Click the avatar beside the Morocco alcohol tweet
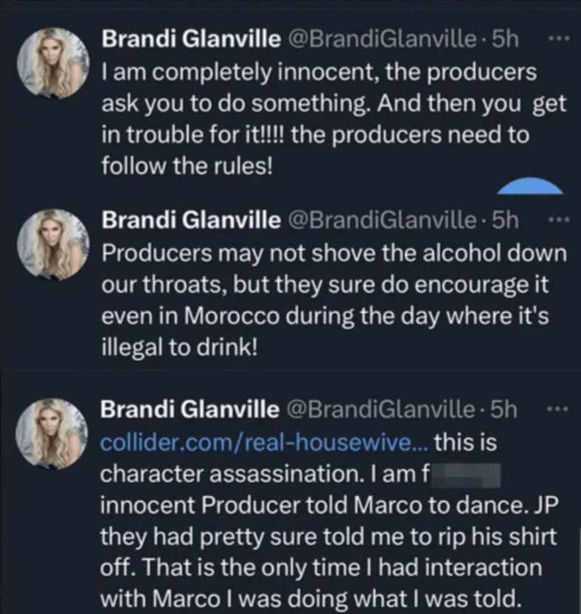 coord(63,245)
